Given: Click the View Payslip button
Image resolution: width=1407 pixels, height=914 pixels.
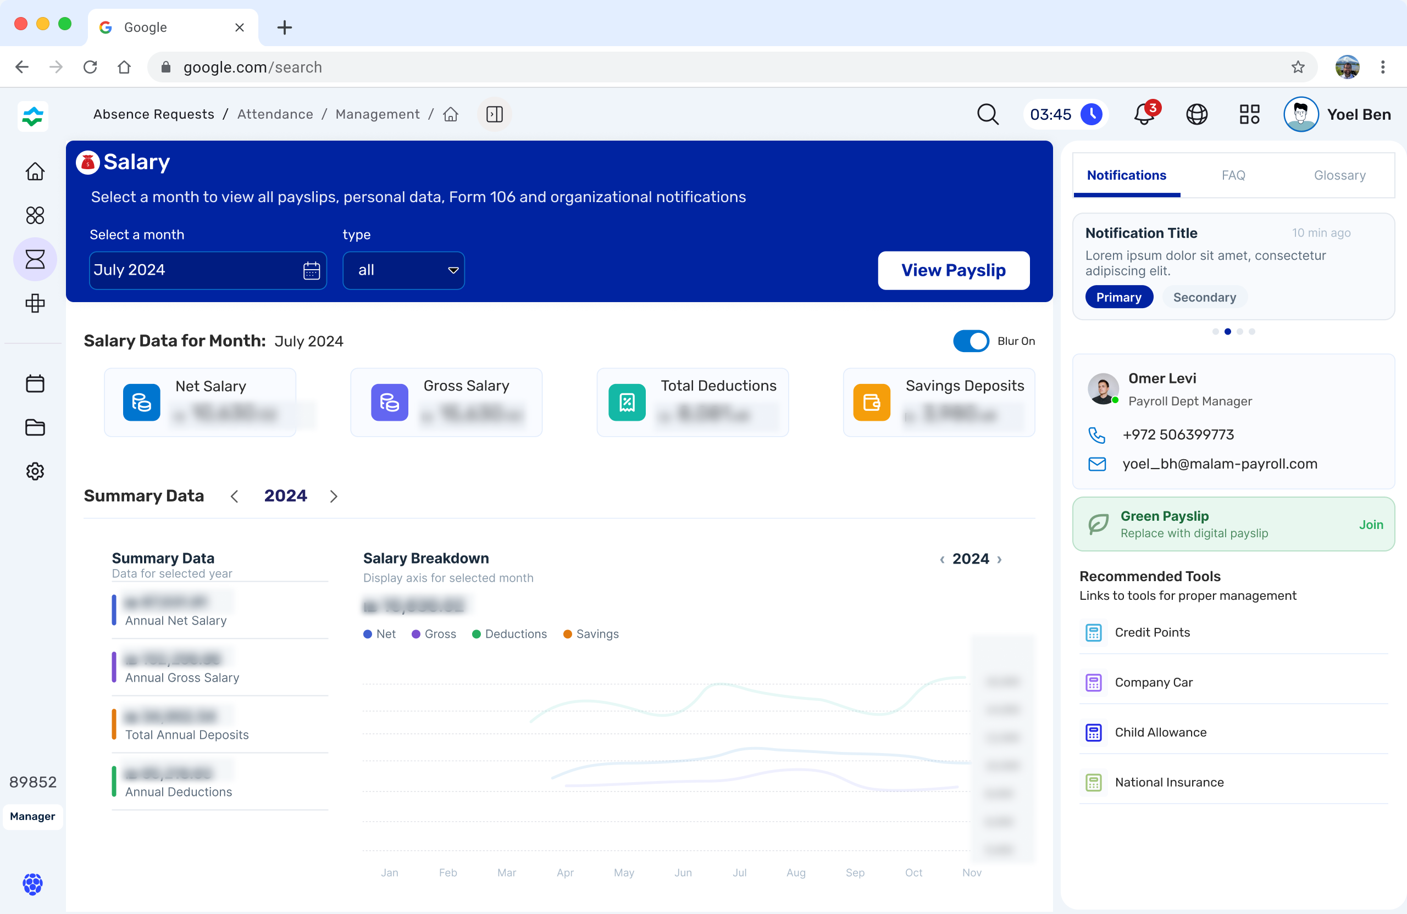Looking at the screenshot, I should point(953,271).
